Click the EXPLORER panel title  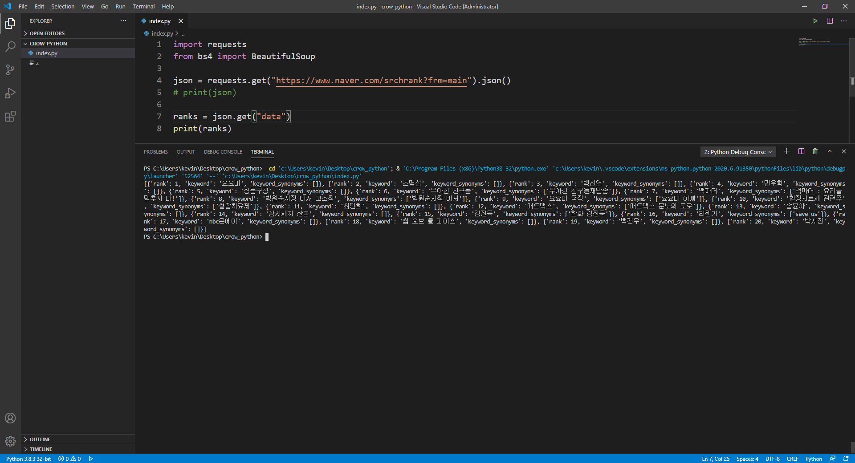click(41, 21)
